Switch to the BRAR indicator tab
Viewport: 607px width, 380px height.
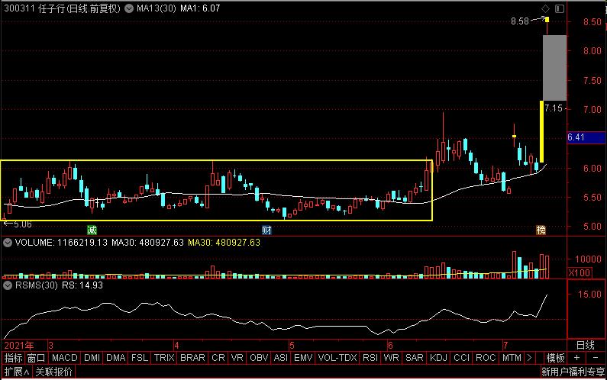point(192,358)
